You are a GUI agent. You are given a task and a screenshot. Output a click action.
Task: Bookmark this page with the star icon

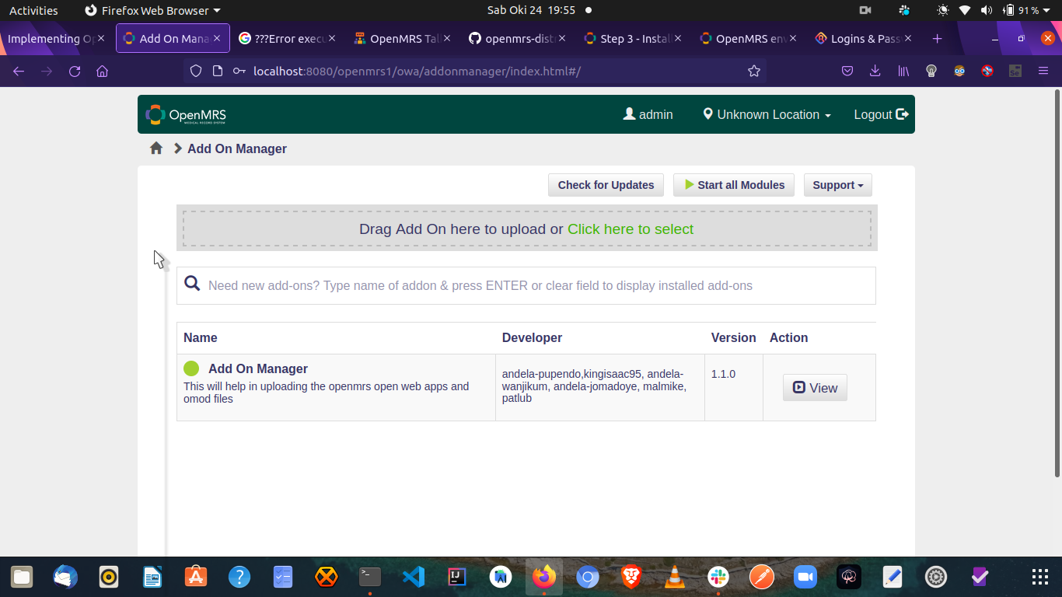click(753, 71)
